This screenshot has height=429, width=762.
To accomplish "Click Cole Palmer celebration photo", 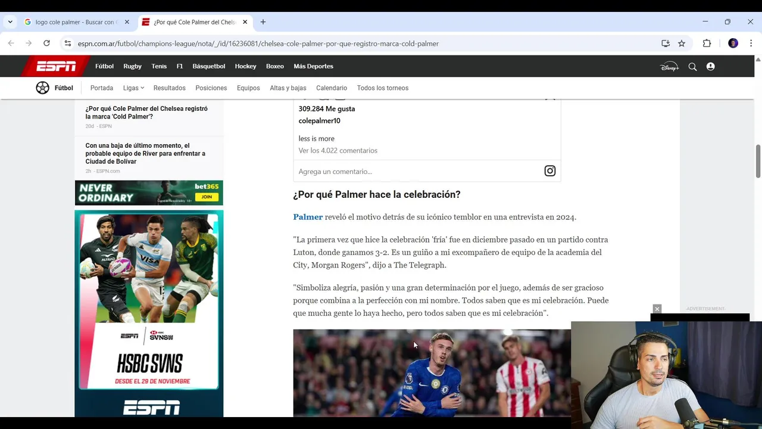I will [x=432, y=373].
